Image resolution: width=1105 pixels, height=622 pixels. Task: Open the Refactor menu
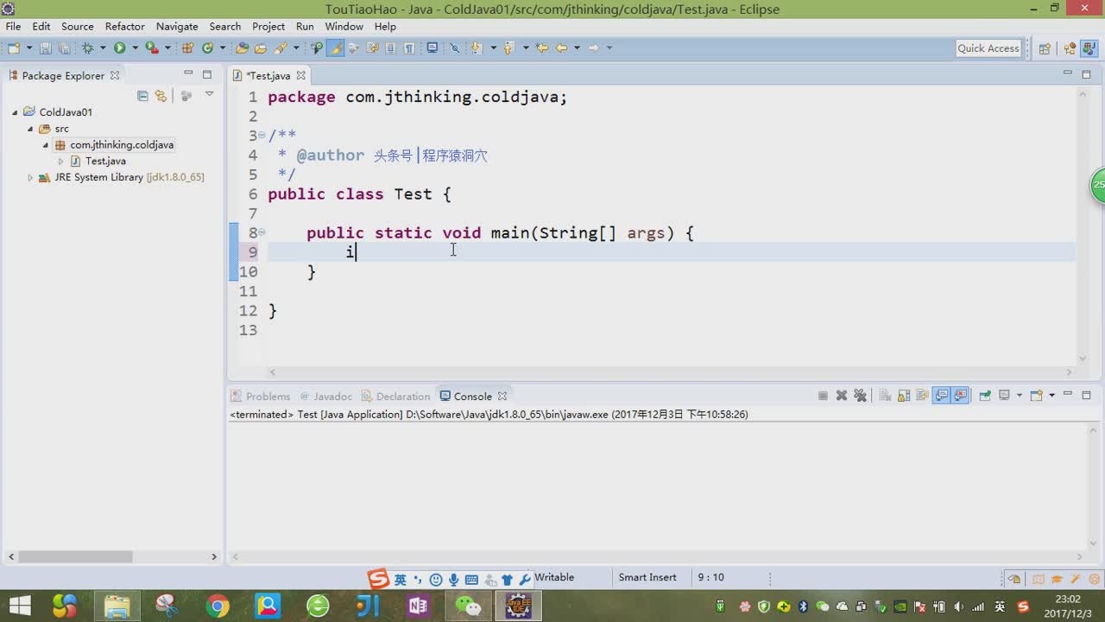124,27
